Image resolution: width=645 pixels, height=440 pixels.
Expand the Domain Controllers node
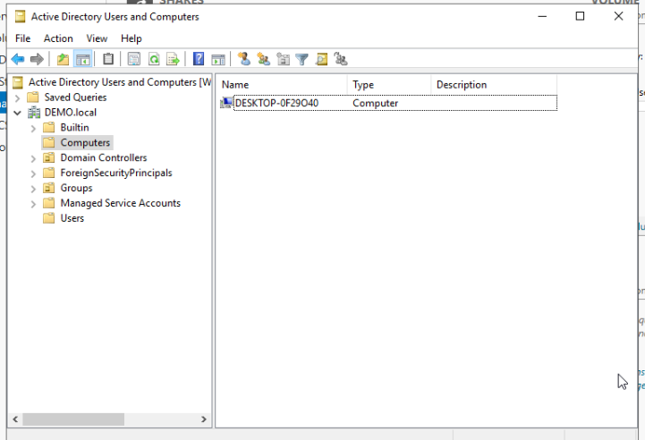pyautogui.click(x=34, y=158)
